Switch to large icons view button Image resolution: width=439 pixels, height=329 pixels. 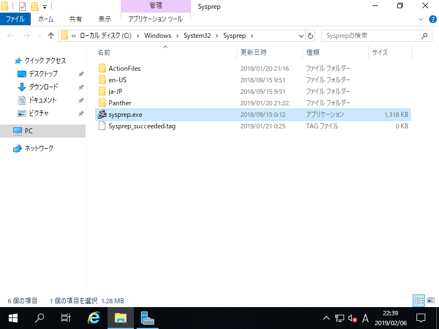coord(431,300)
